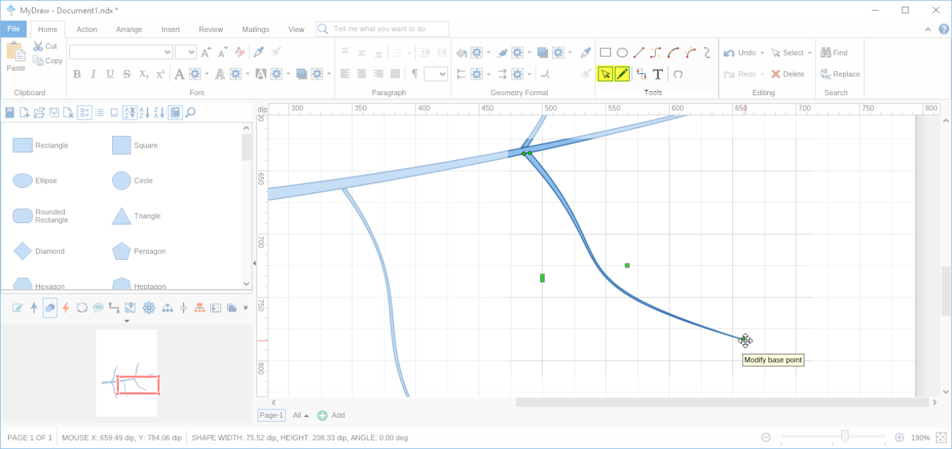This screenshot has height=449, width=952.
Task: Add a new page with the Add button
Action: [331, 415]
